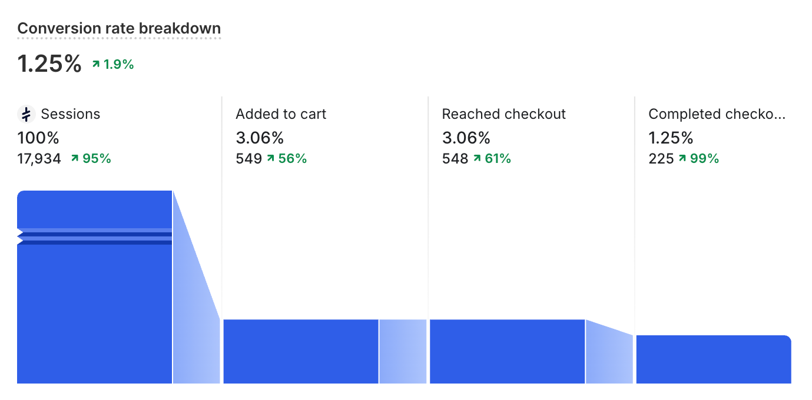Select the Added to cart stage label
The width and height of the screenshot is (812, 400).
pyautogui.click(x=281, y=114)
